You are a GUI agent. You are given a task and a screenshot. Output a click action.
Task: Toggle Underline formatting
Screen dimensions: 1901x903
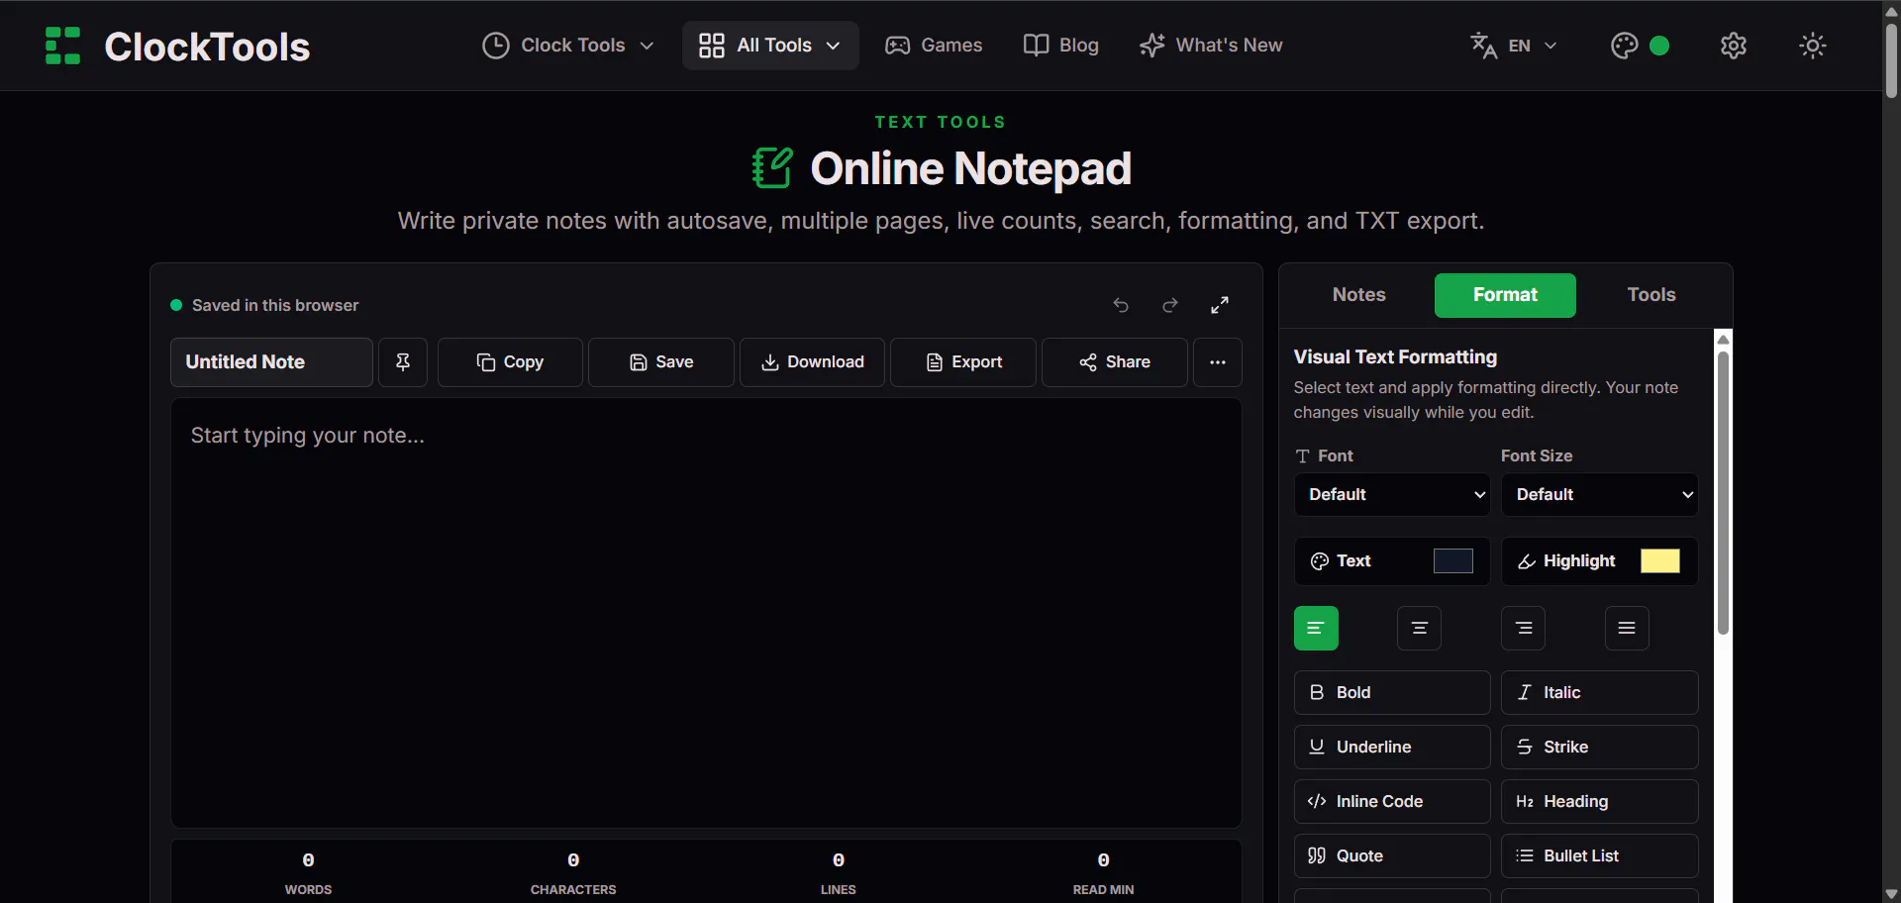(x=1392, y=748)
